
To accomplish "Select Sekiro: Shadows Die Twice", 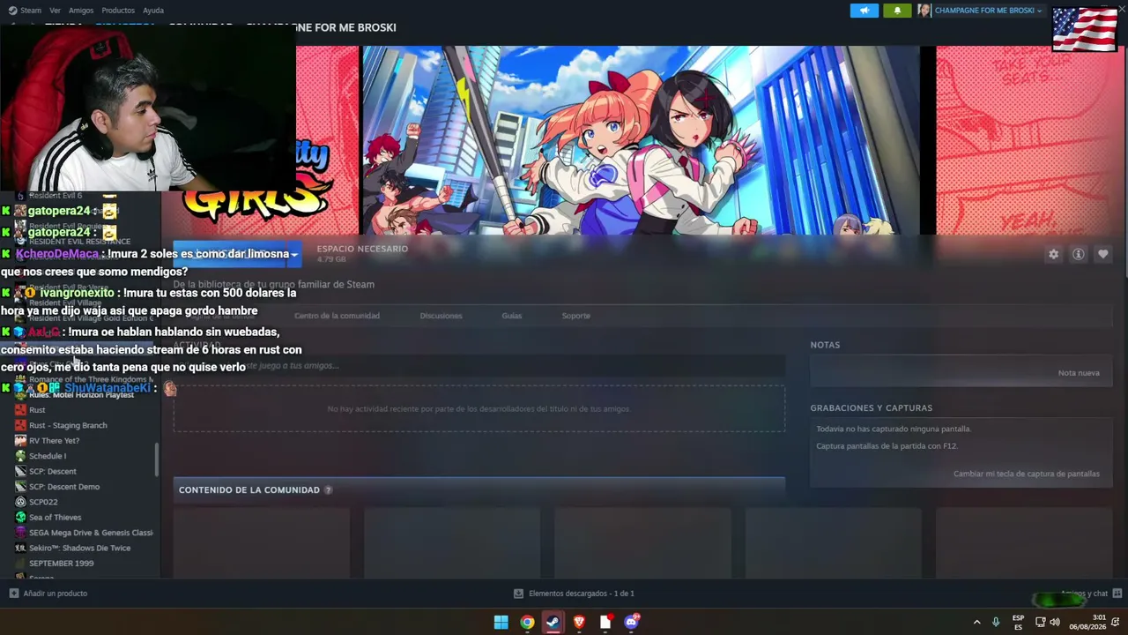I will tap(79, 548).
